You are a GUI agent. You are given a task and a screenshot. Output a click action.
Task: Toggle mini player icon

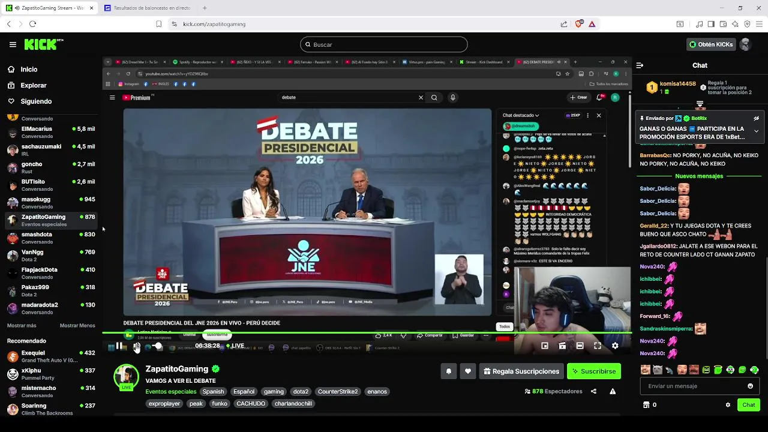click(x=544, y=346)
